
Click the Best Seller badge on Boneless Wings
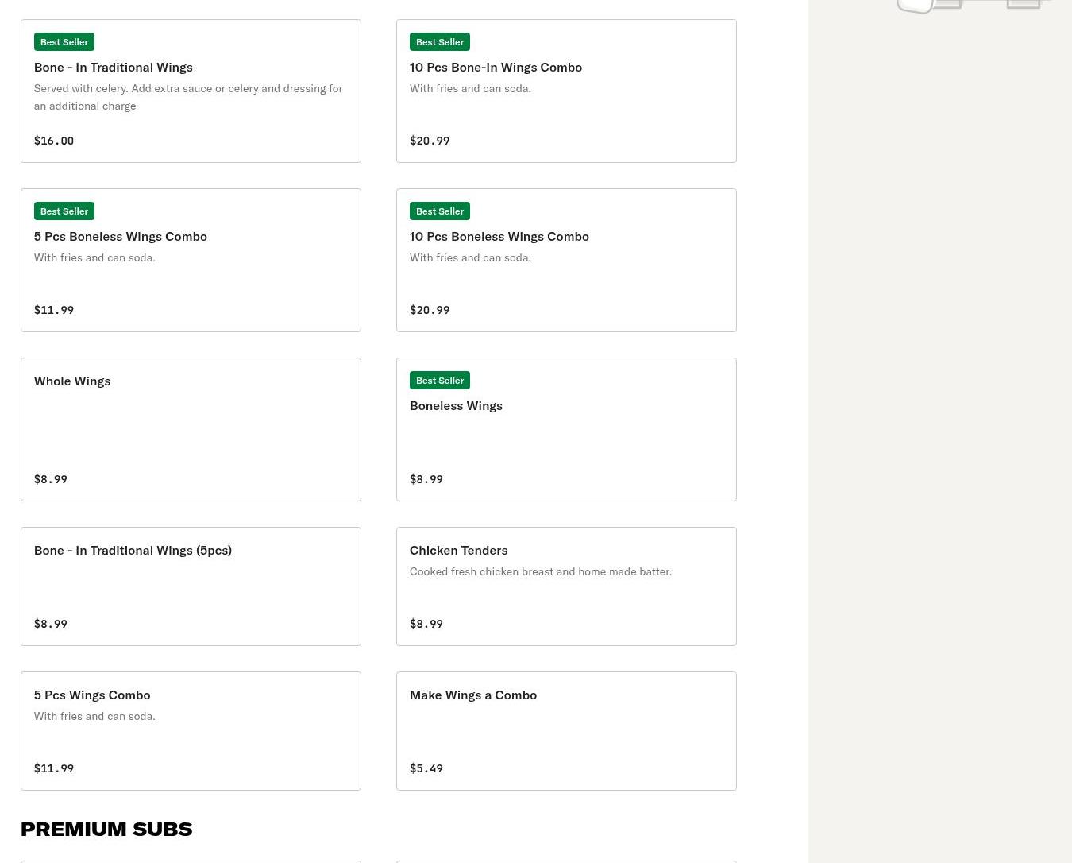(440, 380)
